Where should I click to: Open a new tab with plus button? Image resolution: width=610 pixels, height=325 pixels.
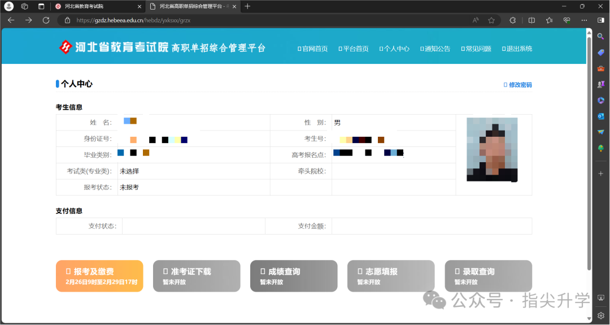click(247, 6)
